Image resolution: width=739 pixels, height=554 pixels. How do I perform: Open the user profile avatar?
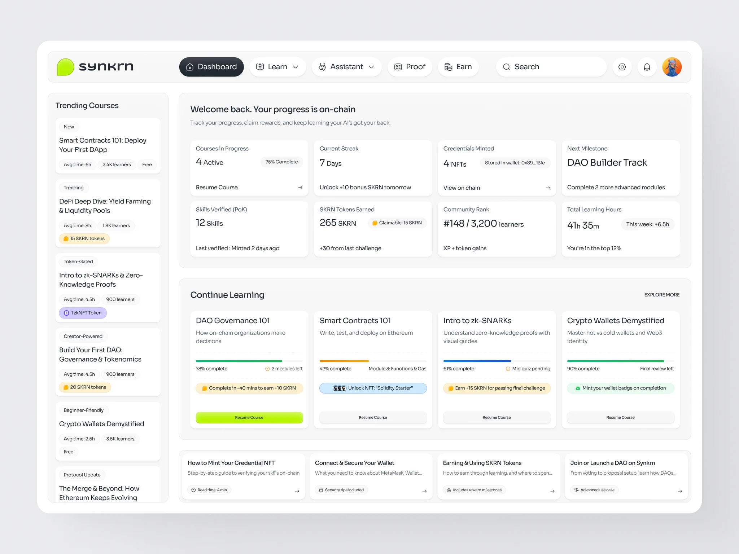672,67
